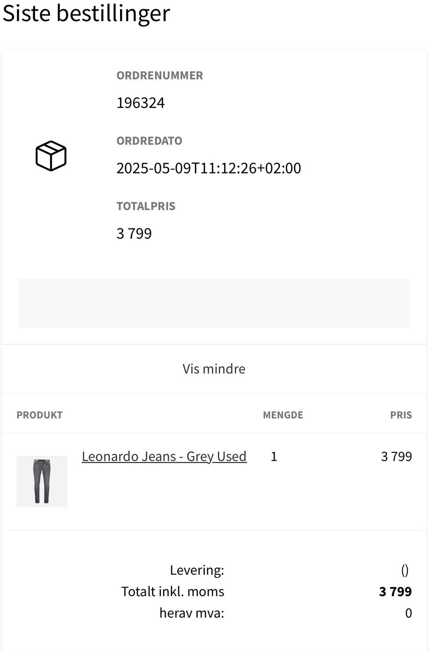The height and width of the screenshot is (653, 430).
Task: Open the Leonardo Jeans - Grey Used link
Action: pyautogui.click(x=164, y=456)
